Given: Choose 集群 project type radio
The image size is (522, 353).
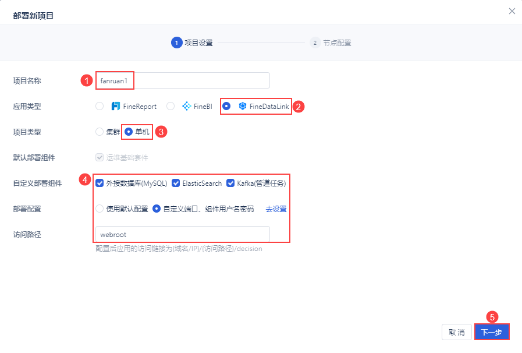Looking at the screenshot, I should 100,132.
